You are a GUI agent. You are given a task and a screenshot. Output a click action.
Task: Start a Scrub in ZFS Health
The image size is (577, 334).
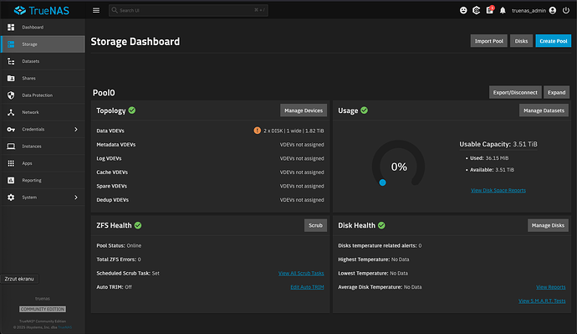[x=315, y=225]
